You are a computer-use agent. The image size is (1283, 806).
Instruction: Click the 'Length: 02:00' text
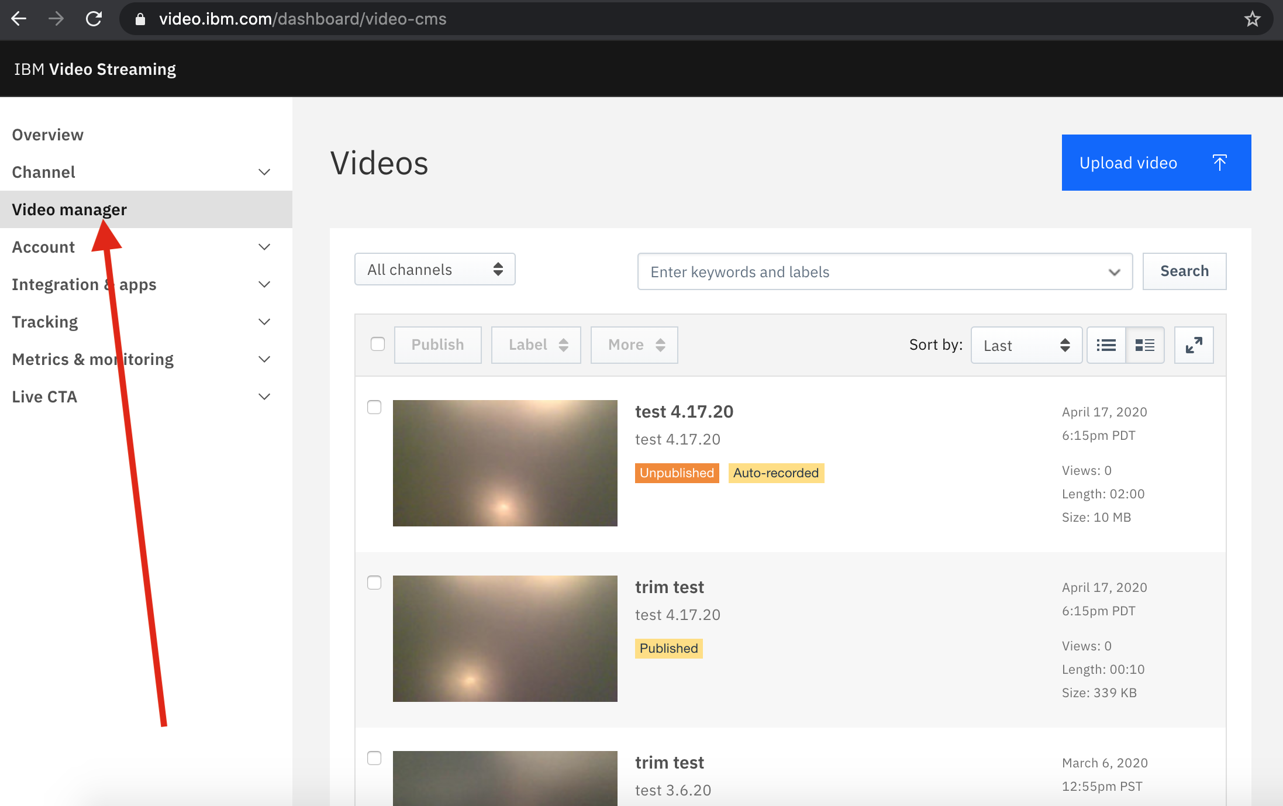click(x=1103, y=494)
